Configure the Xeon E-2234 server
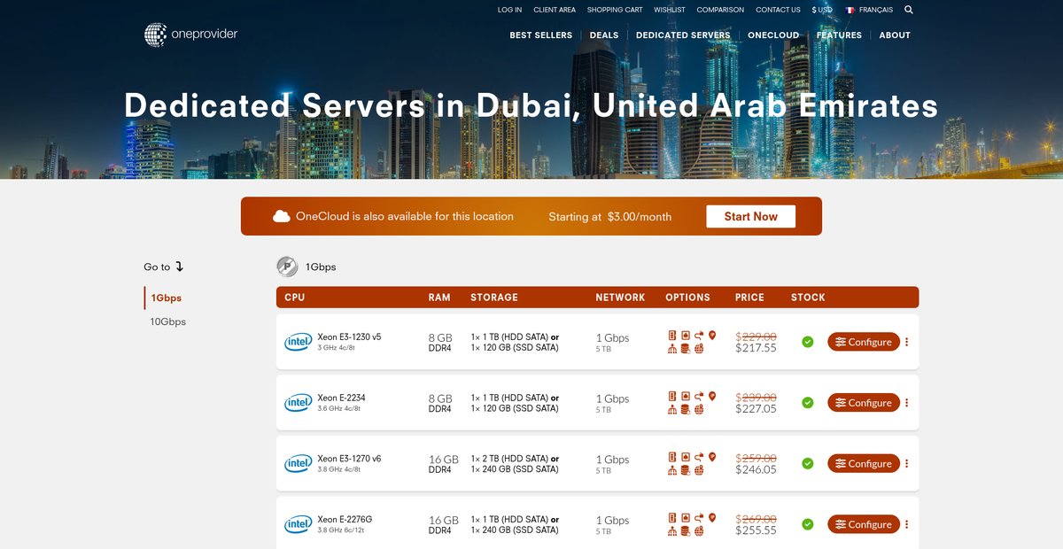 click(864, 403)
